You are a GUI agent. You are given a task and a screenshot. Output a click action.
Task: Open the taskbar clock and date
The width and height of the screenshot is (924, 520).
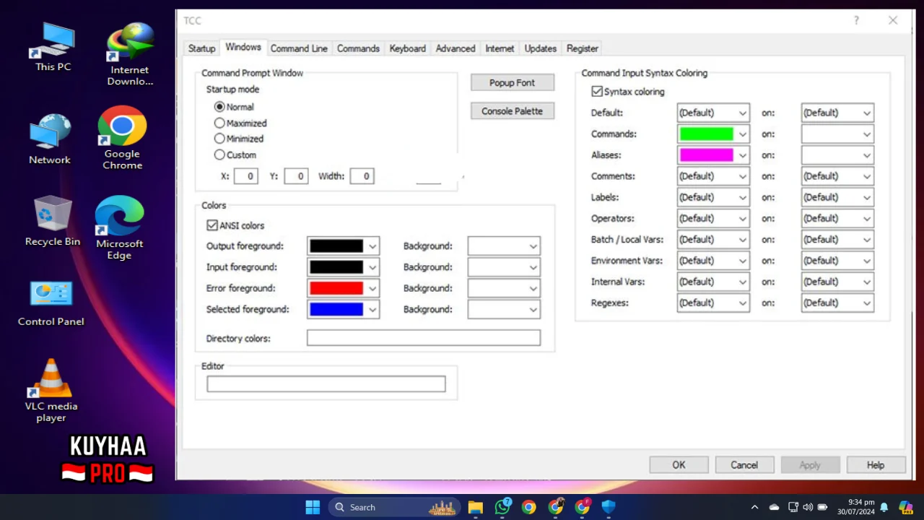pyautogui.click(x=855, y=507)
